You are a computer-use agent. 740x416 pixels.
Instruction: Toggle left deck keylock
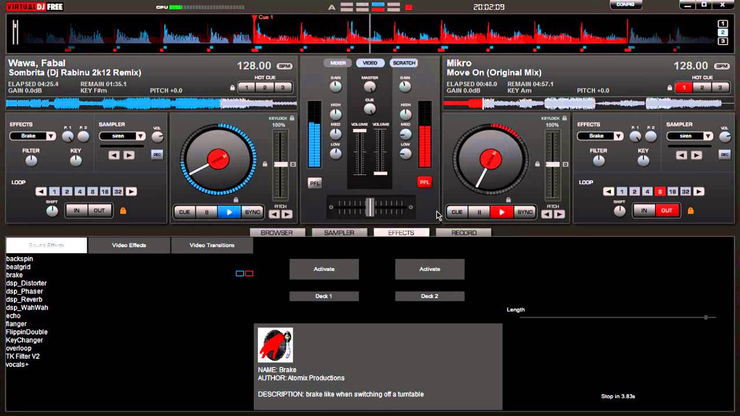[292, 118]
